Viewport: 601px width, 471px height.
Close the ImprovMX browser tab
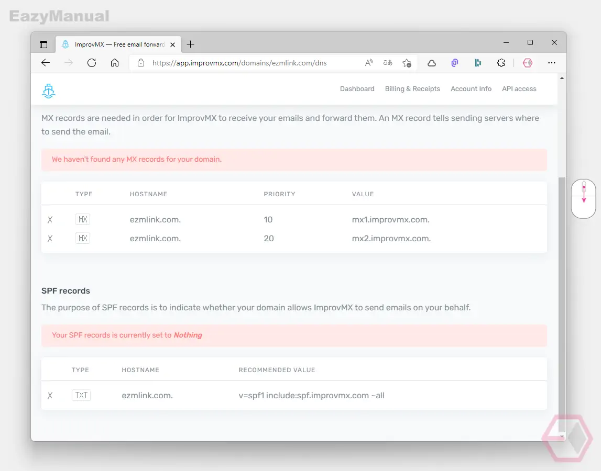coord(173,44)
